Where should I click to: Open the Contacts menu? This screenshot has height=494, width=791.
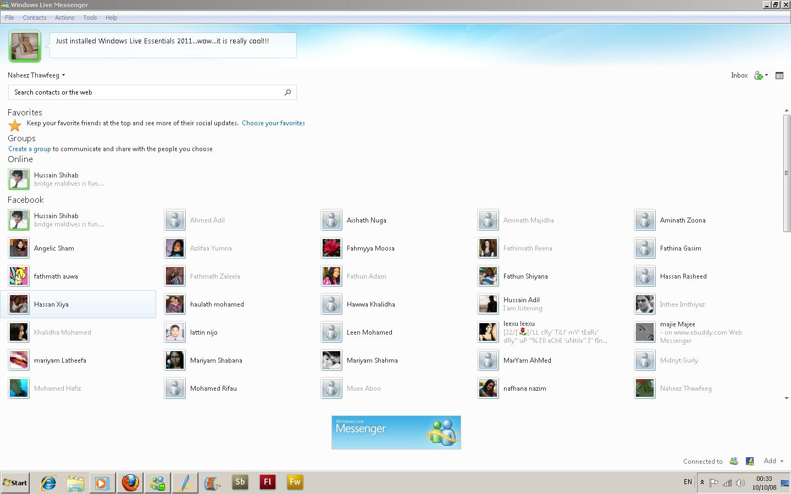click(35, 18)
